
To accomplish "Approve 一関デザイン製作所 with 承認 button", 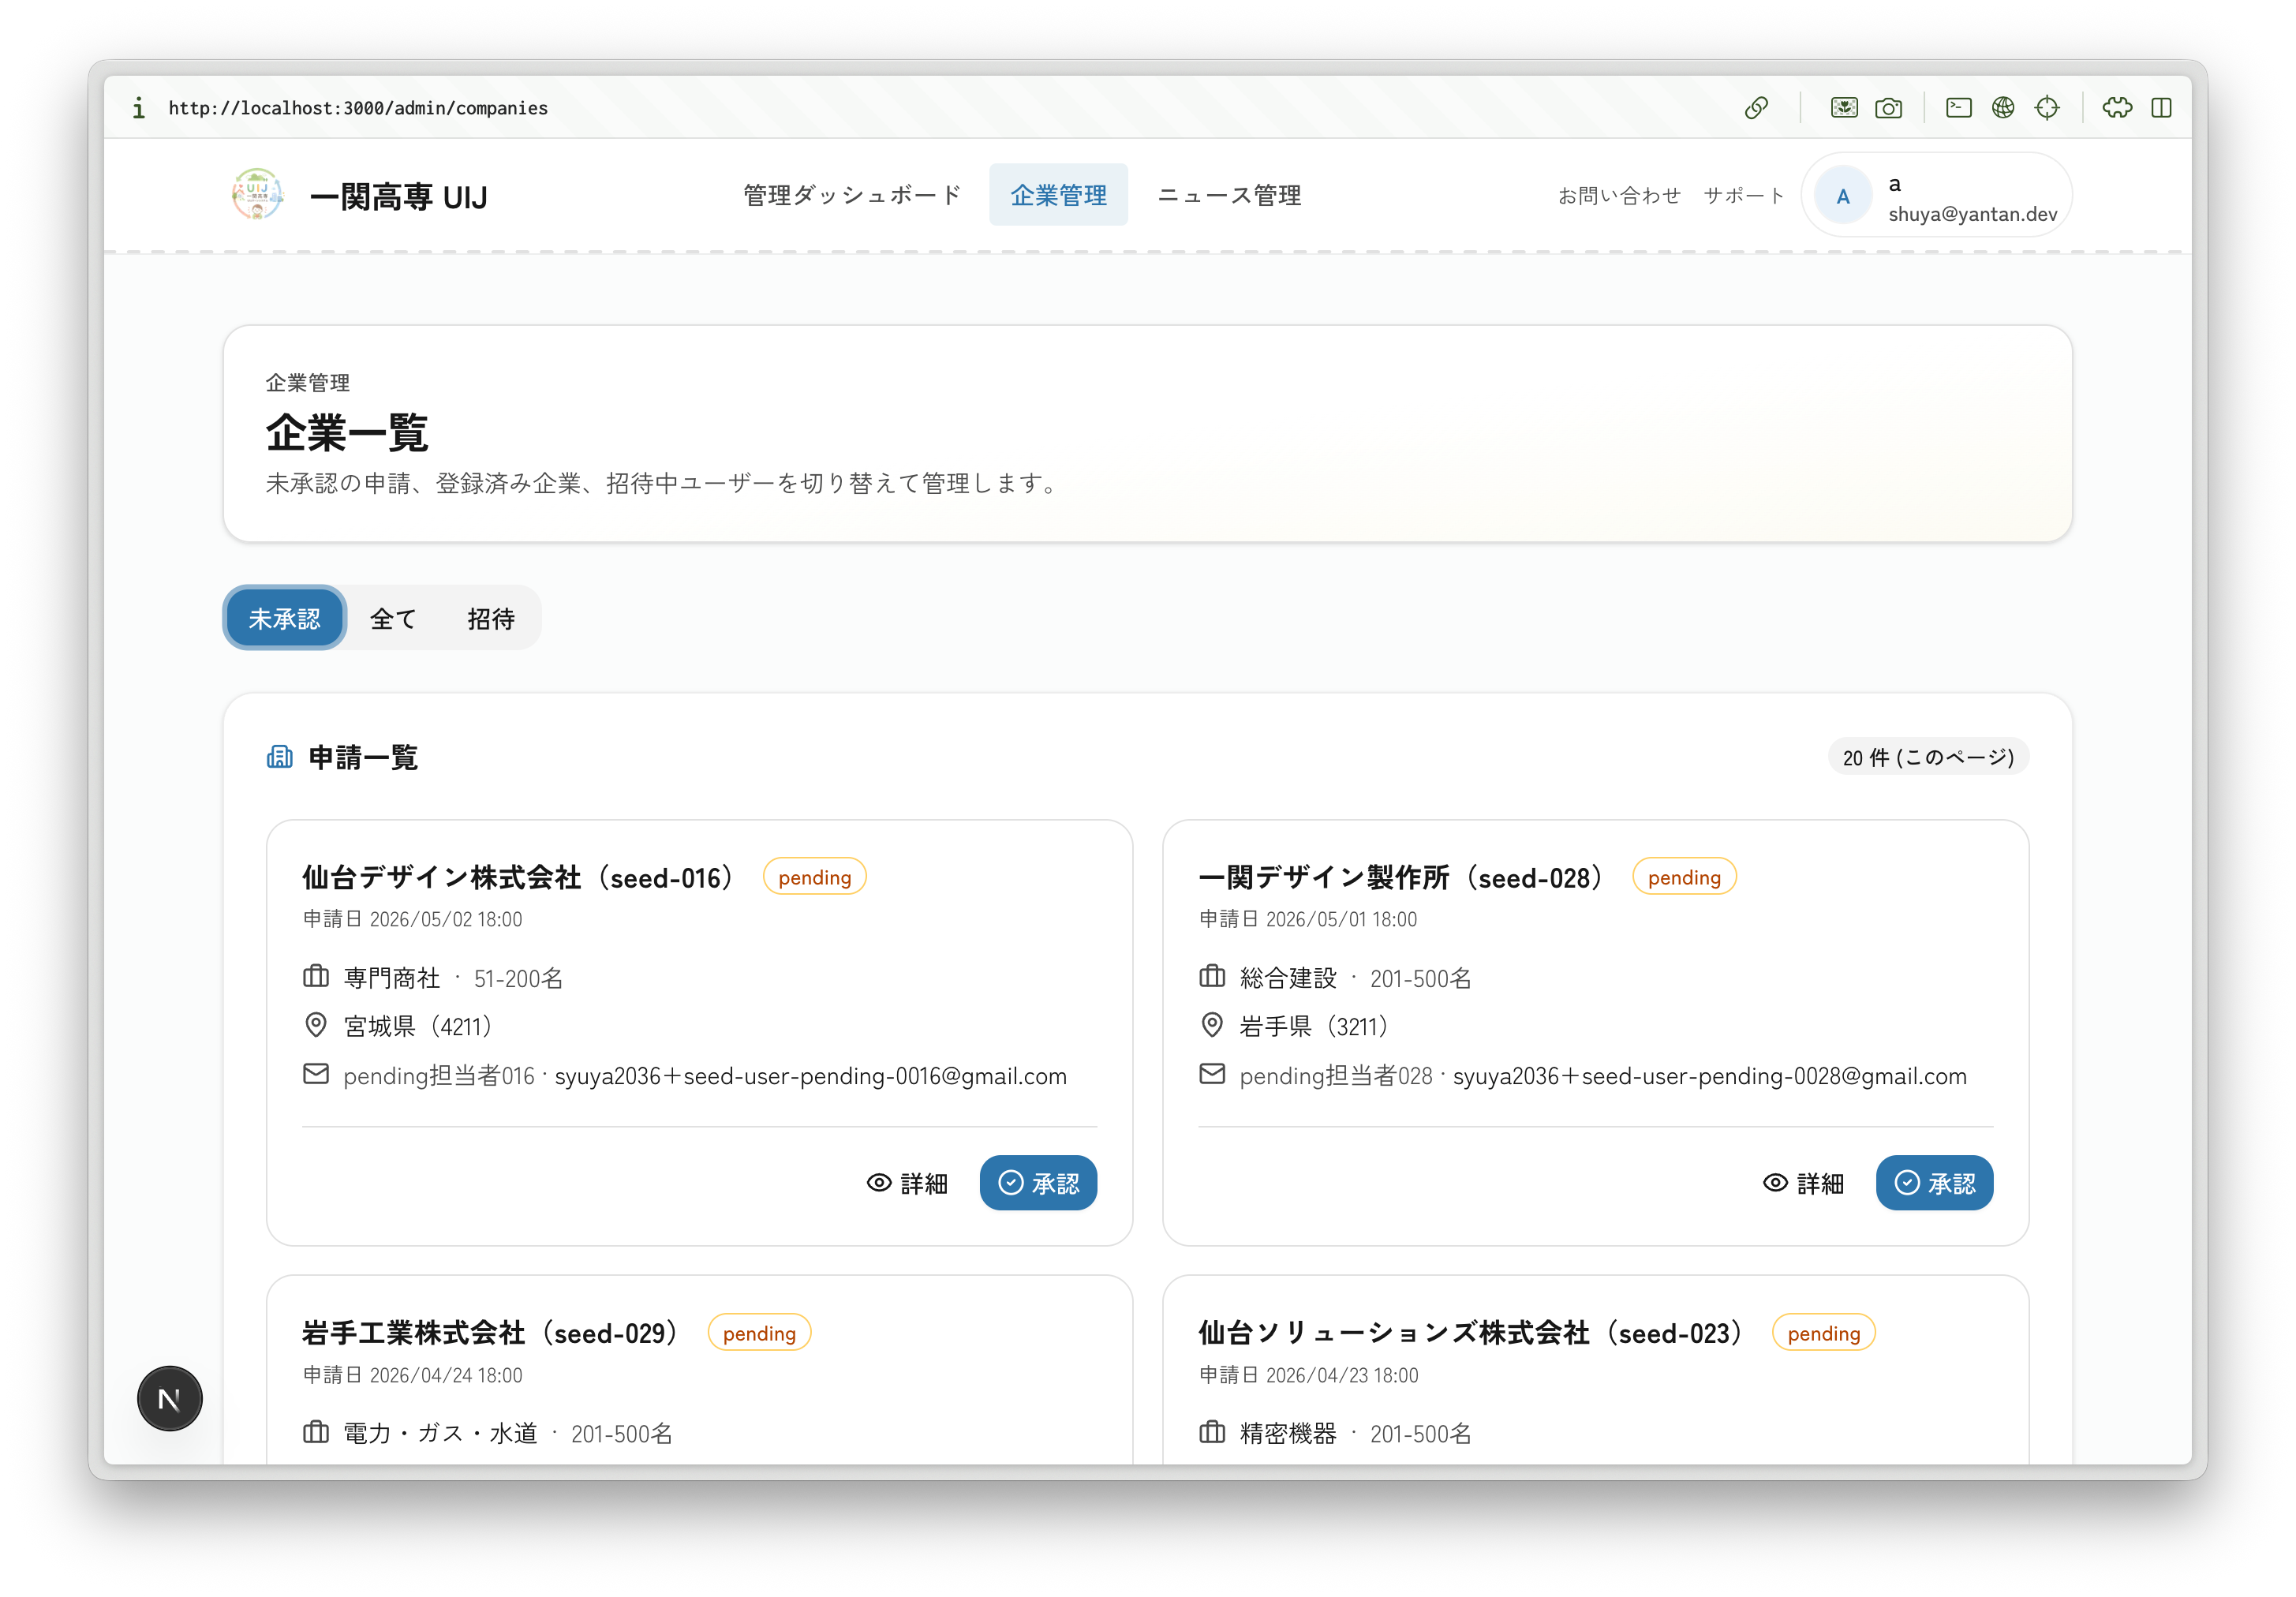I will coord(1934,1183).
